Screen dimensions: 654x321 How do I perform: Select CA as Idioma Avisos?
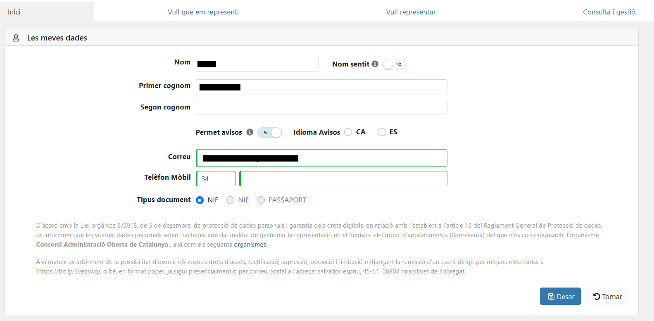348,132
